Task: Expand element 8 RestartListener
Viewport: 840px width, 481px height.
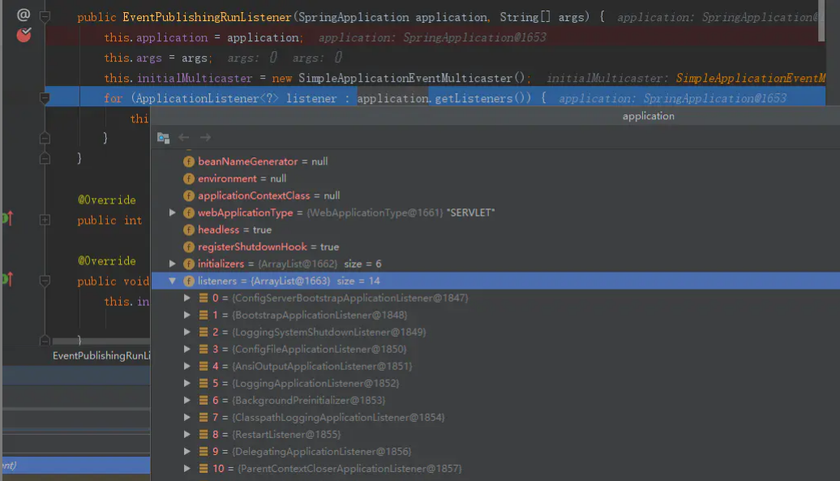Action: tap(187, 435)
